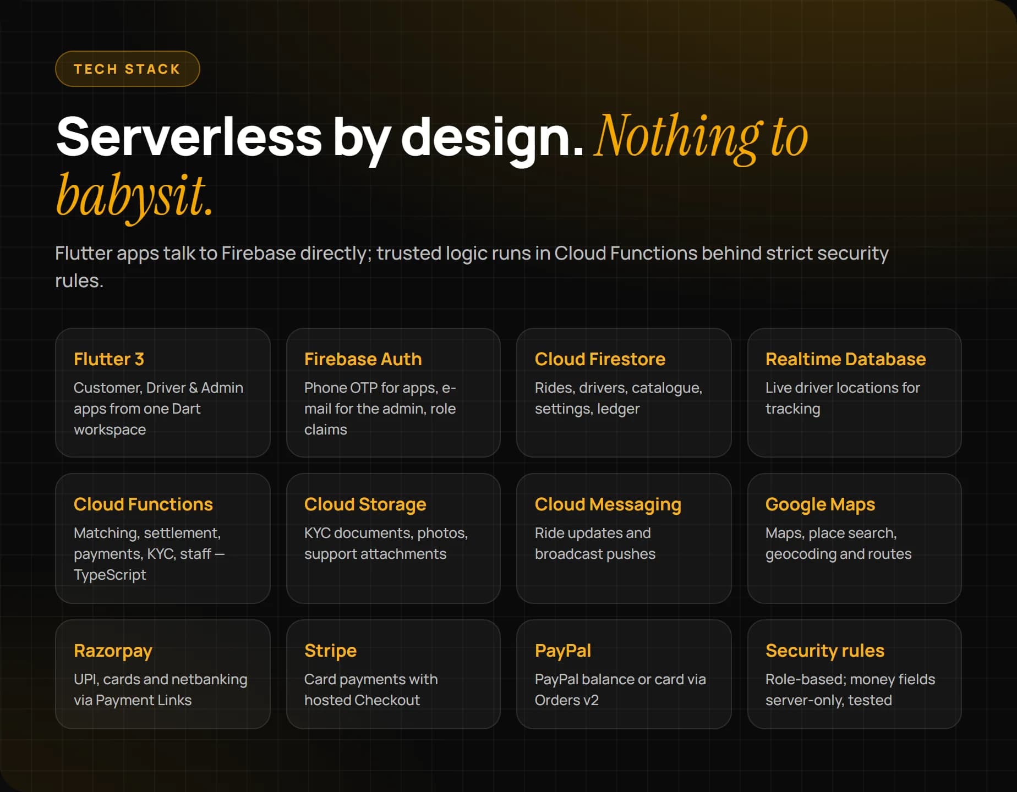This screenshot has width=1017, height=792.
Task: Click 'Rides, drivers, catalogue' description
Action: 619,398
